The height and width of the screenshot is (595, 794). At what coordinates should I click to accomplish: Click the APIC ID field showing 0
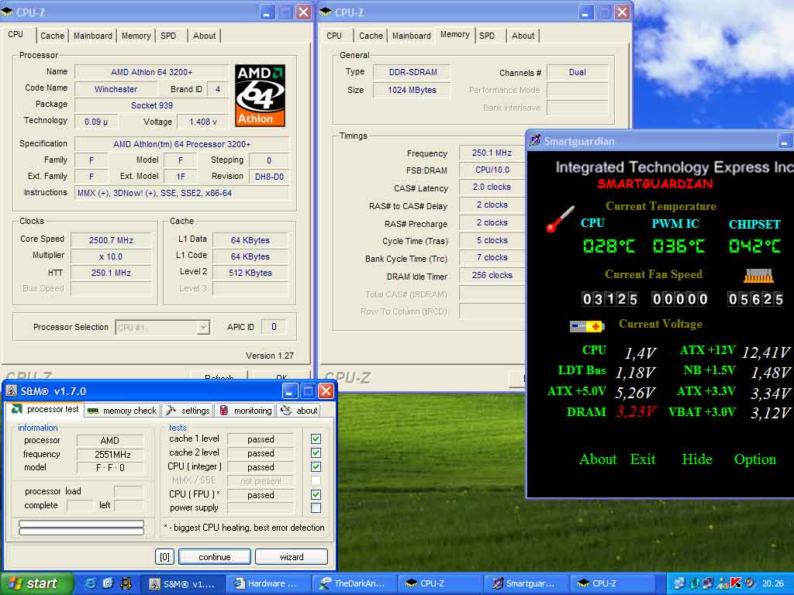point(274,327)
